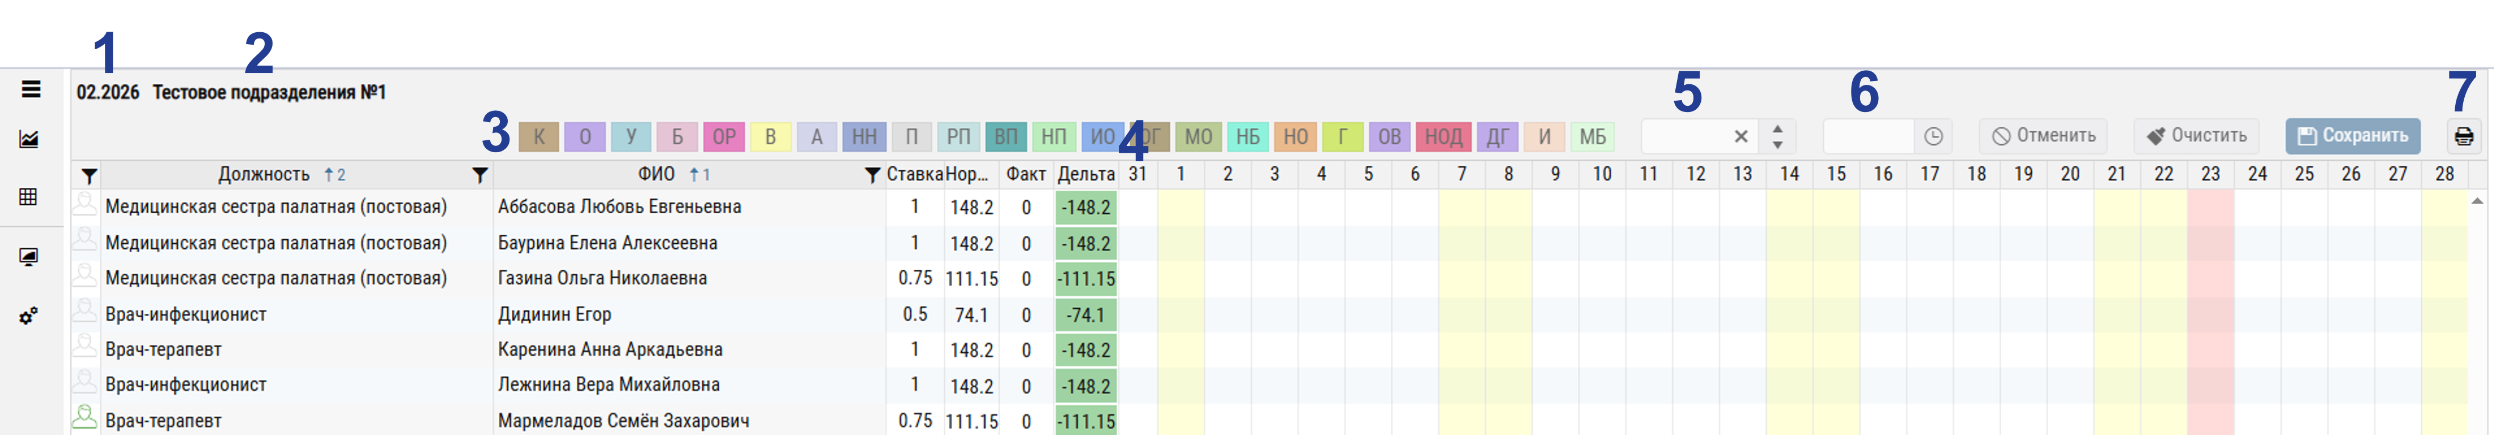
Task: Open filter for the ФИО column
Action: 872,175
